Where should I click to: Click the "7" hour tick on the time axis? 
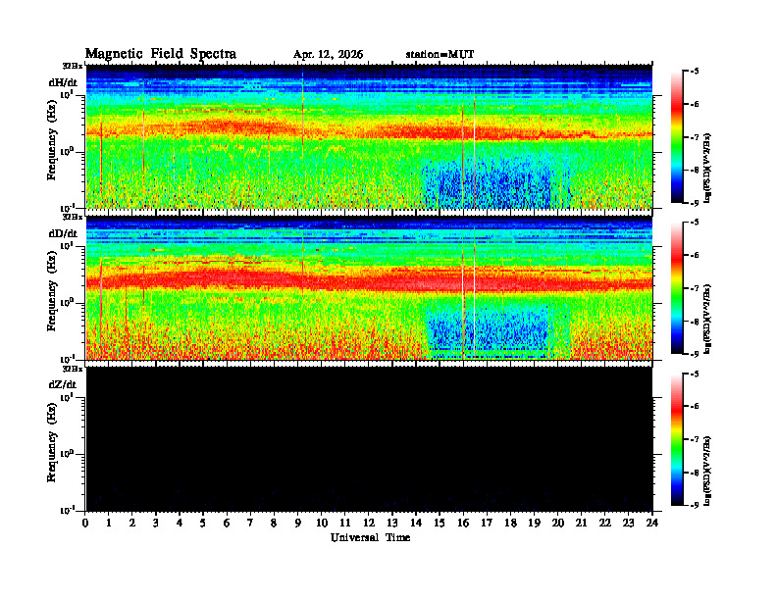[x=250, y=524]
